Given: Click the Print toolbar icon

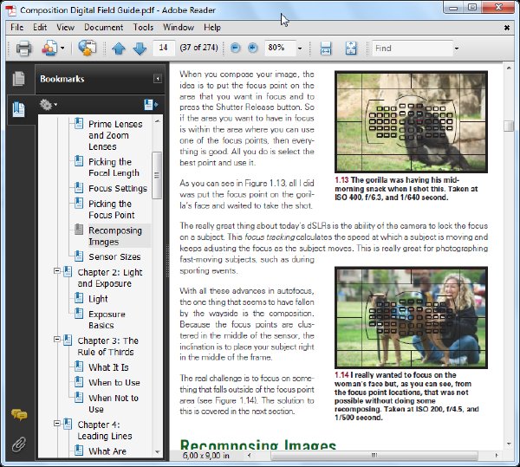Looking at the screenshot, I should (24, 48).
